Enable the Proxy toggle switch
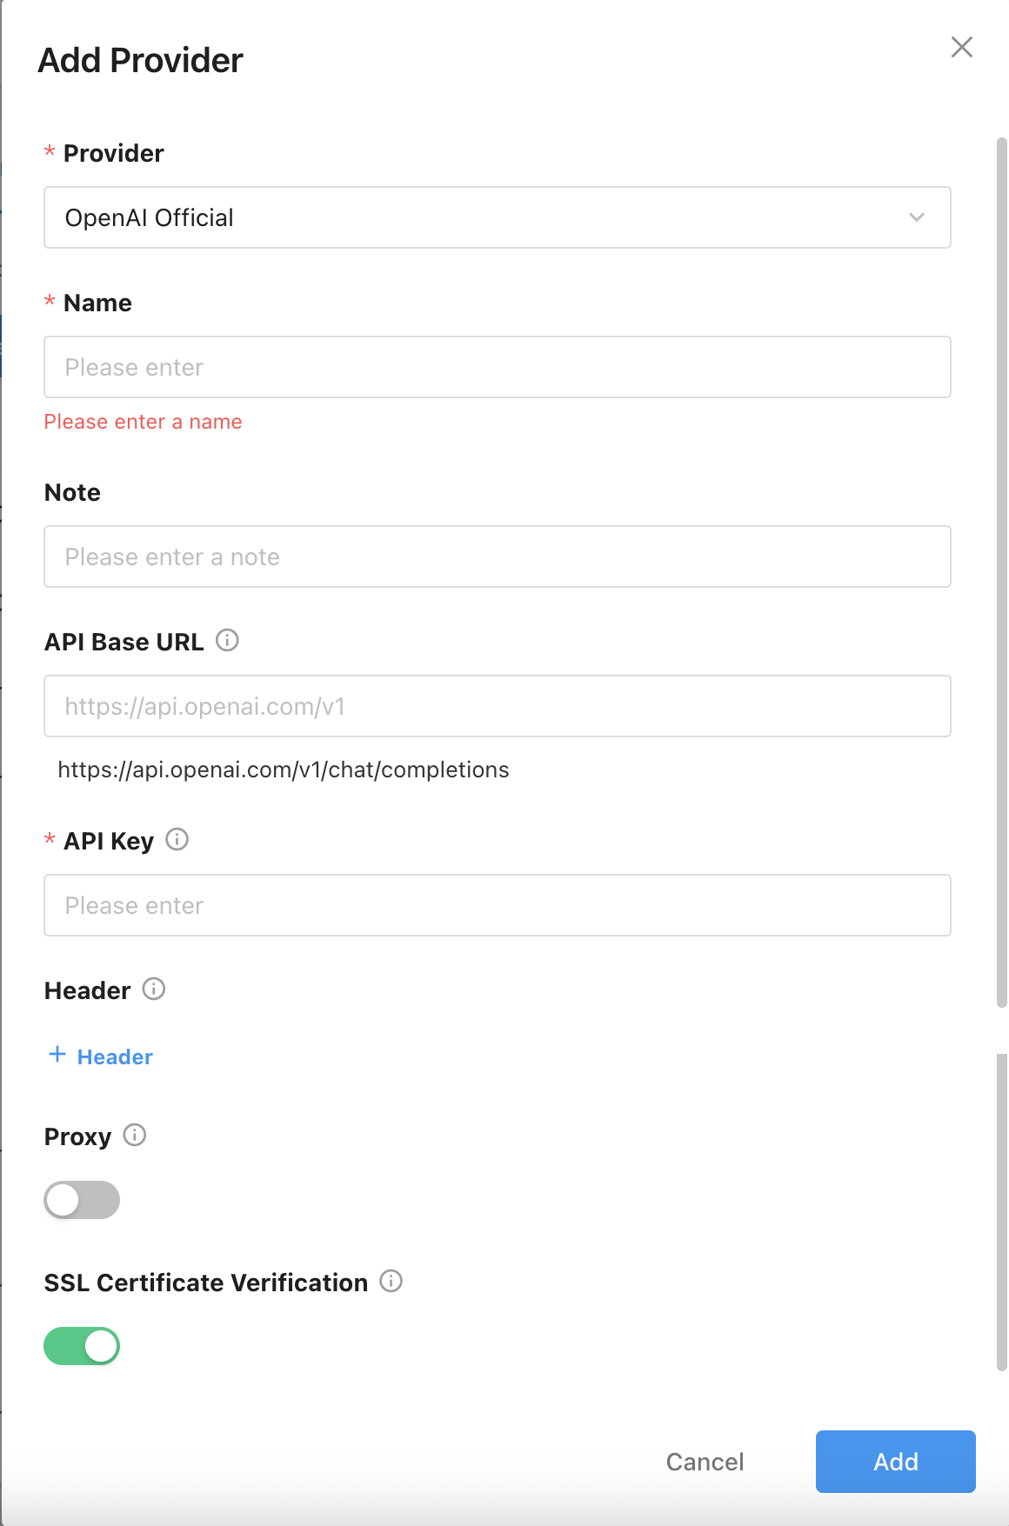1009x1526 pixels. (82, 1200)
